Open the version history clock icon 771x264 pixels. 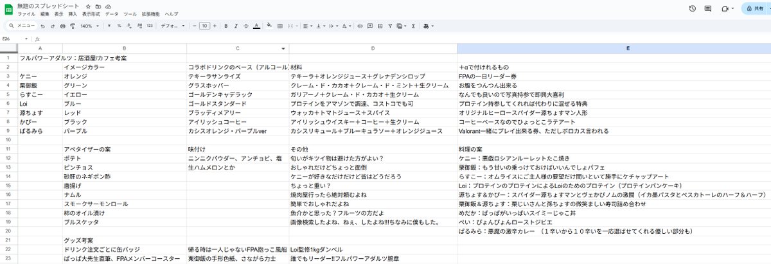[x=693, y=8]
